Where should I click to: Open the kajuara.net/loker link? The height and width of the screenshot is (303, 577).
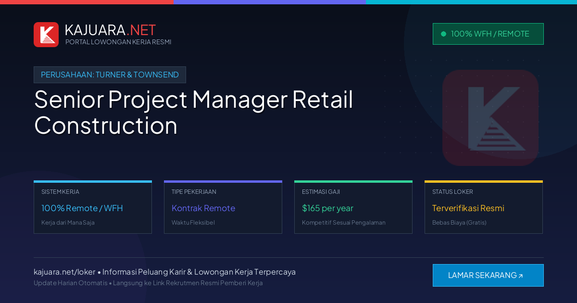click(x=64, y=272)
